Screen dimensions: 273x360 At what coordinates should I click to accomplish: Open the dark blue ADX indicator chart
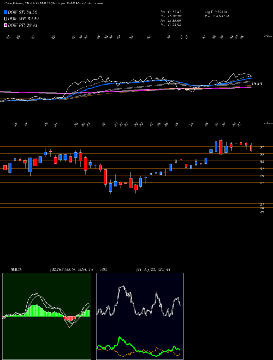(140, 316)
